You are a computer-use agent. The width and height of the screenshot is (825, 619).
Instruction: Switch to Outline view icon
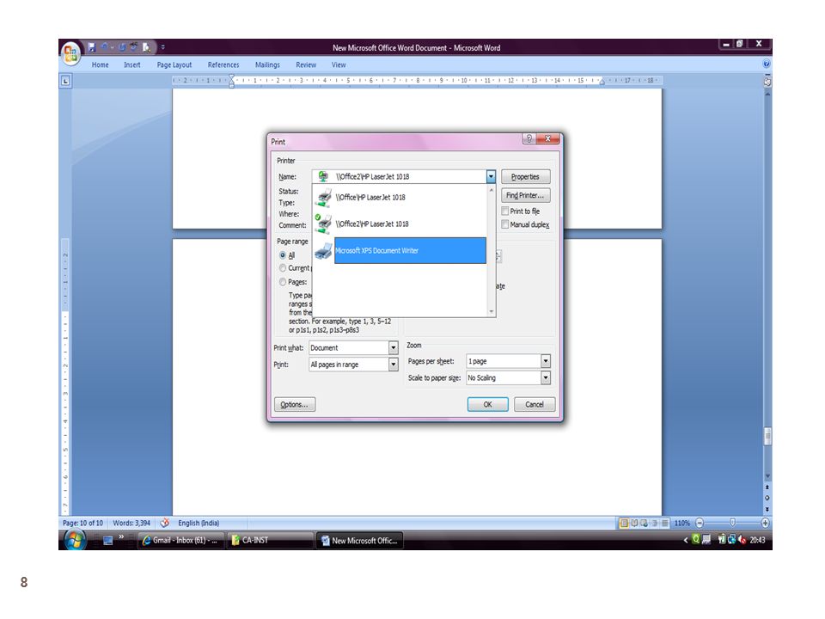coord(655,524)
